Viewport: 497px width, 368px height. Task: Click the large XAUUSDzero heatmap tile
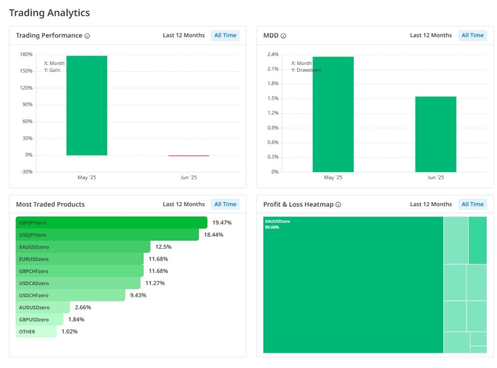(353, 286)
